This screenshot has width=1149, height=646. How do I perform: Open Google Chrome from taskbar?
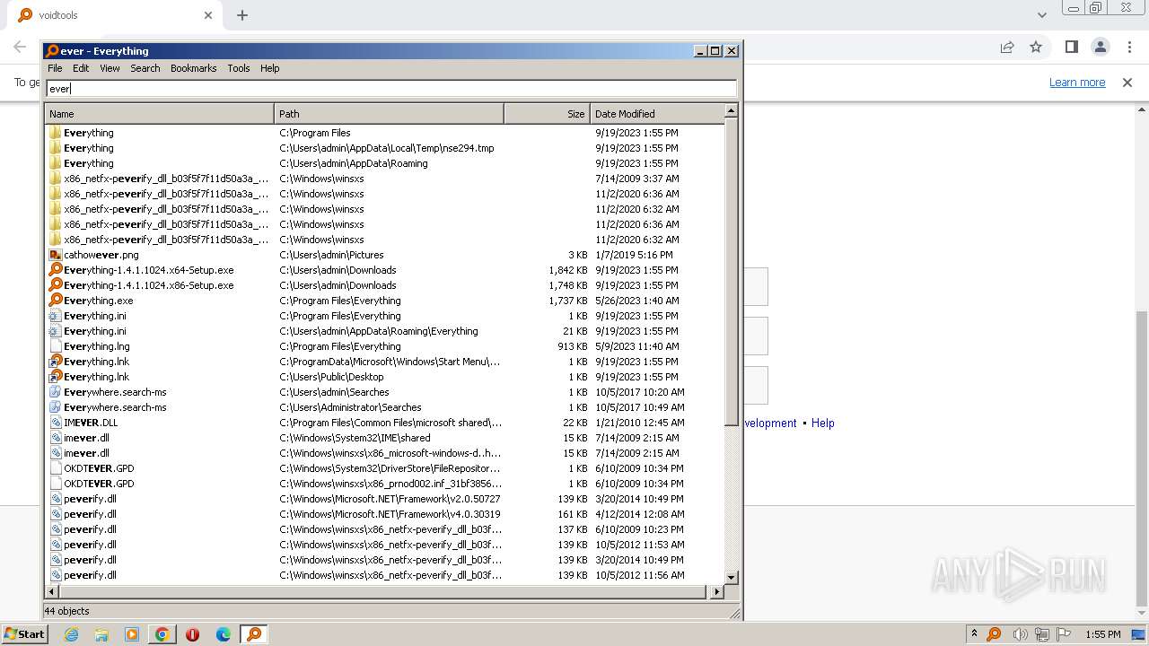pyautogui.click(x=162, y=634)
